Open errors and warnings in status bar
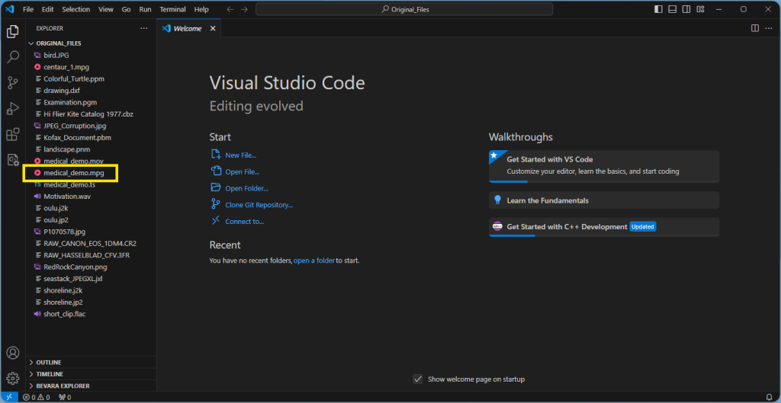The width and height of the screenshot is (781, 403). (37, 397)
